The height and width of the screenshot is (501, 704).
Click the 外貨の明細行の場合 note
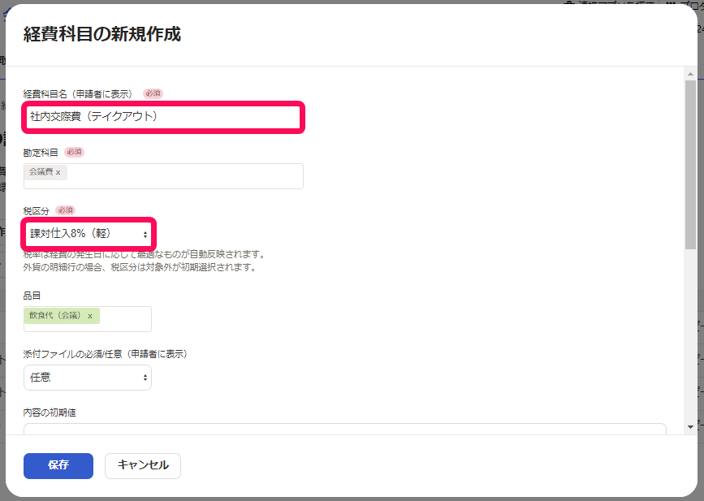(x=140, y=268)
